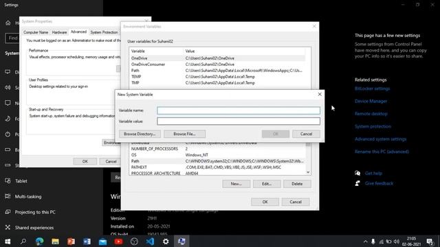Select TMP user variable row

click(218, 82)
